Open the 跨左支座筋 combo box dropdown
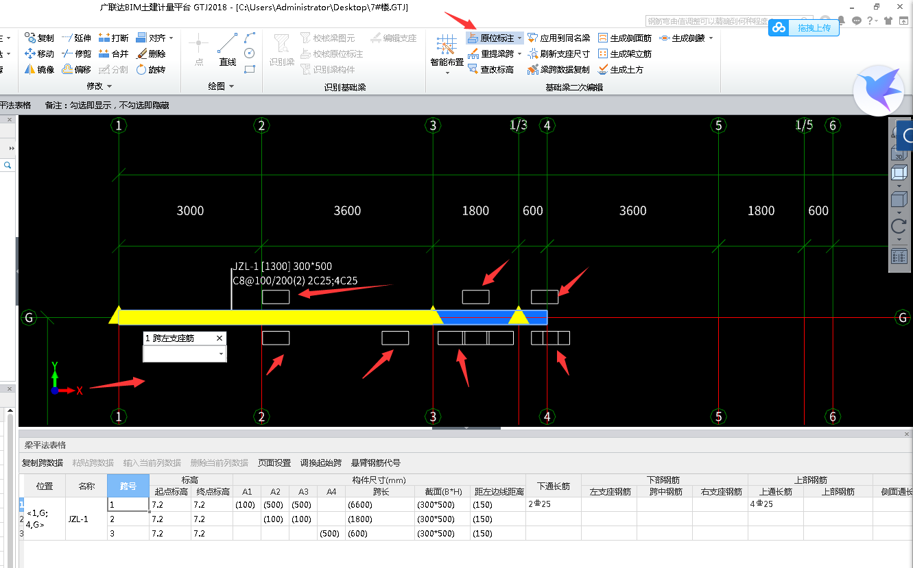Viewport: 913px width, 568px height. point(221,354)
